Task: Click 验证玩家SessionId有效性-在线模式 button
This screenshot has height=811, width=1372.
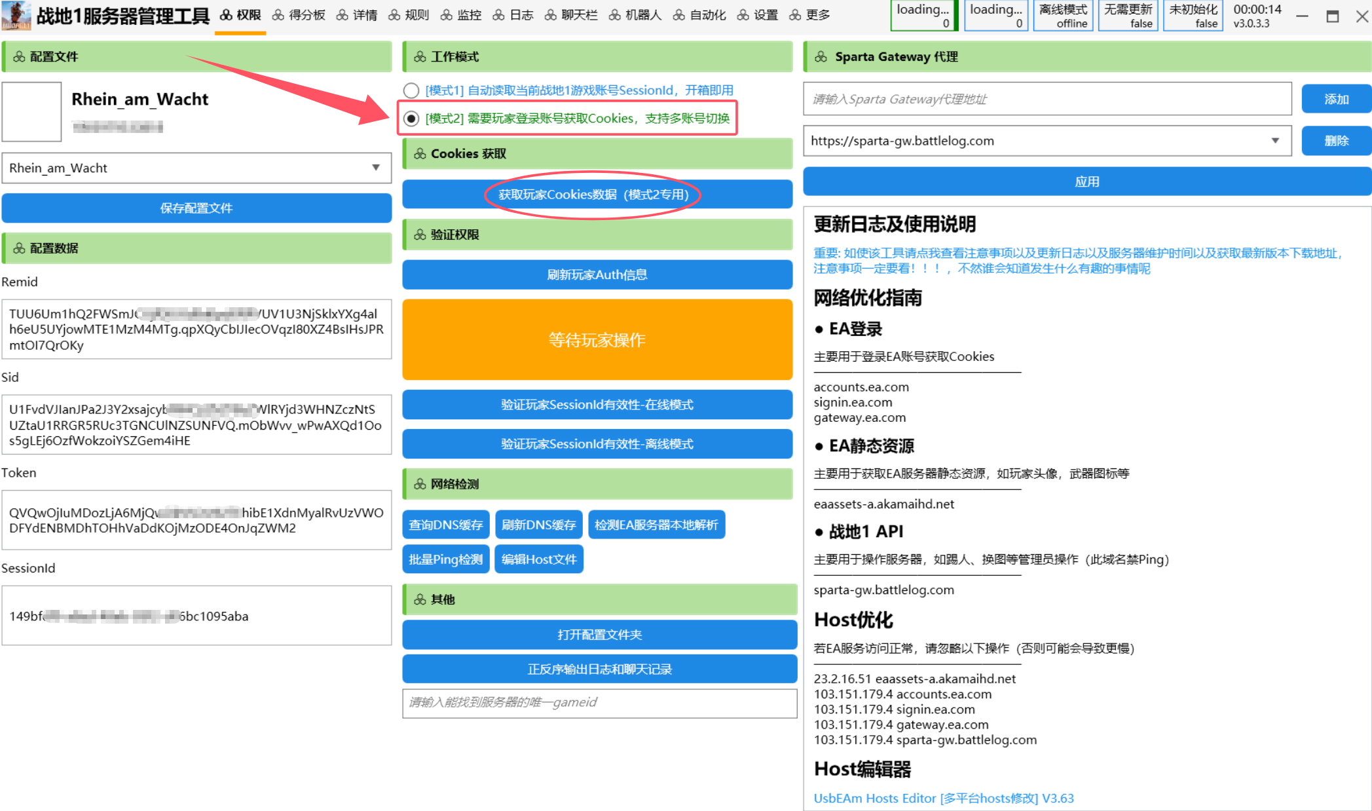Action: coord(597,404)
